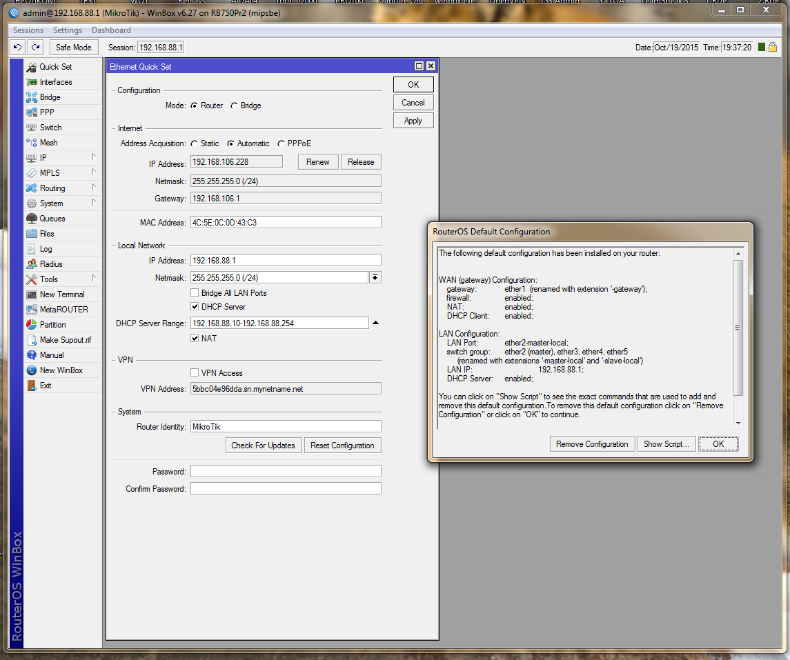
Task: Click the Redo arrow in toolbar
Action: pos(35,48)
